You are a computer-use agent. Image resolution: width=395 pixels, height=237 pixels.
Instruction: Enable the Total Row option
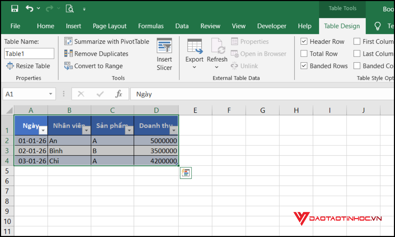(304, 53)
